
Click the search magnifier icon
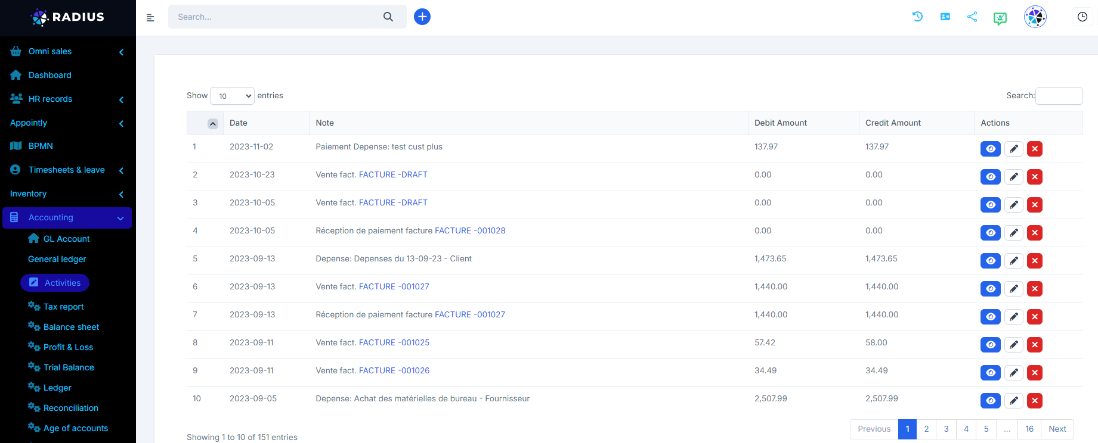pyautogui.click(x=388, y=17)
